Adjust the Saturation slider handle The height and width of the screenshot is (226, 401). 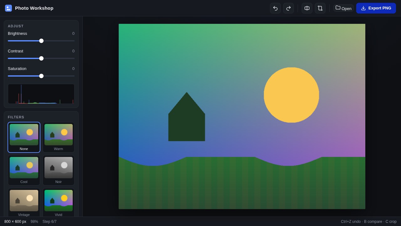41,76
